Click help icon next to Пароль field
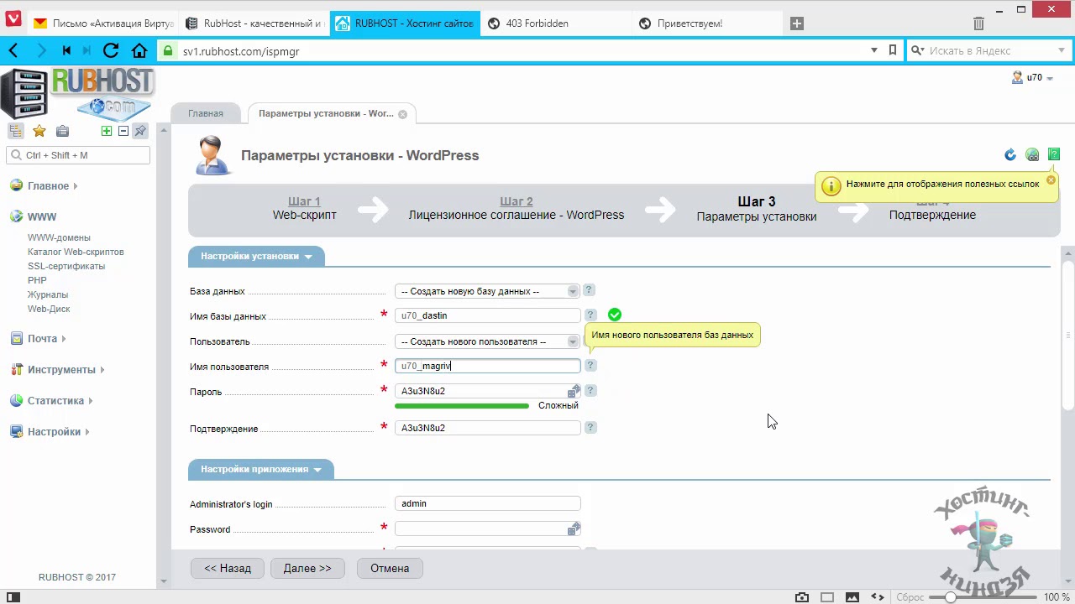 click(x=590, y=391)
